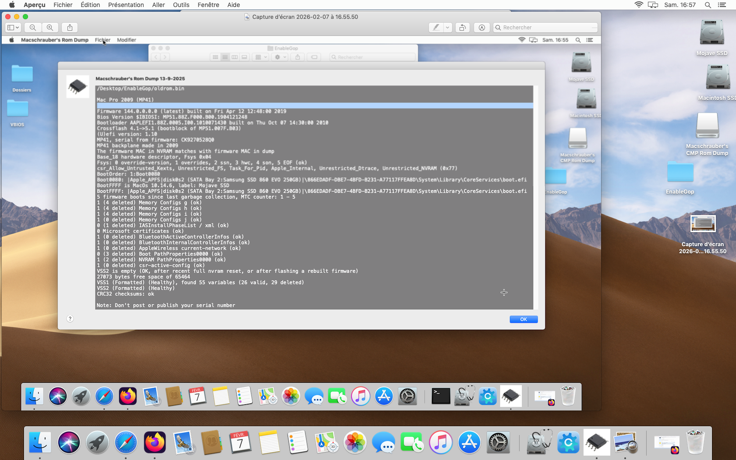Open the Édition menu
This screenshot has width=736, height=460.
click(90, 5)
